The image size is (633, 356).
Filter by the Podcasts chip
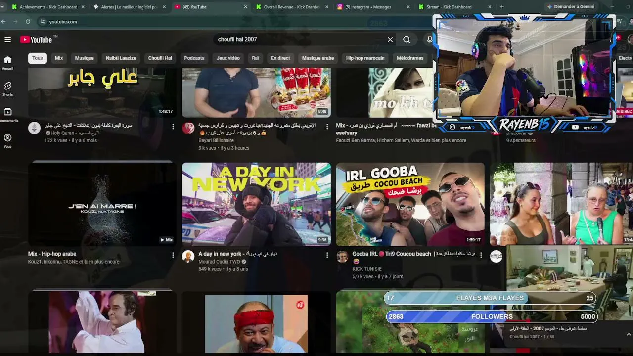[194, 58]
